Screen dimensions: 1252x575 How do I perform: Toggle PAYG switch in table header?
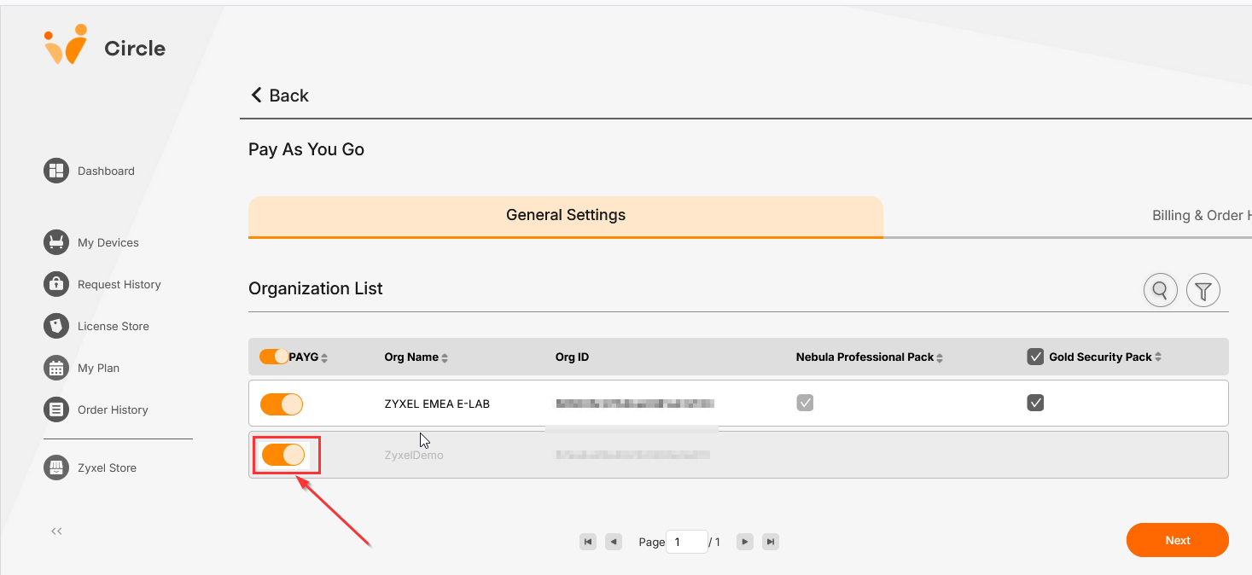click(274, 357)
